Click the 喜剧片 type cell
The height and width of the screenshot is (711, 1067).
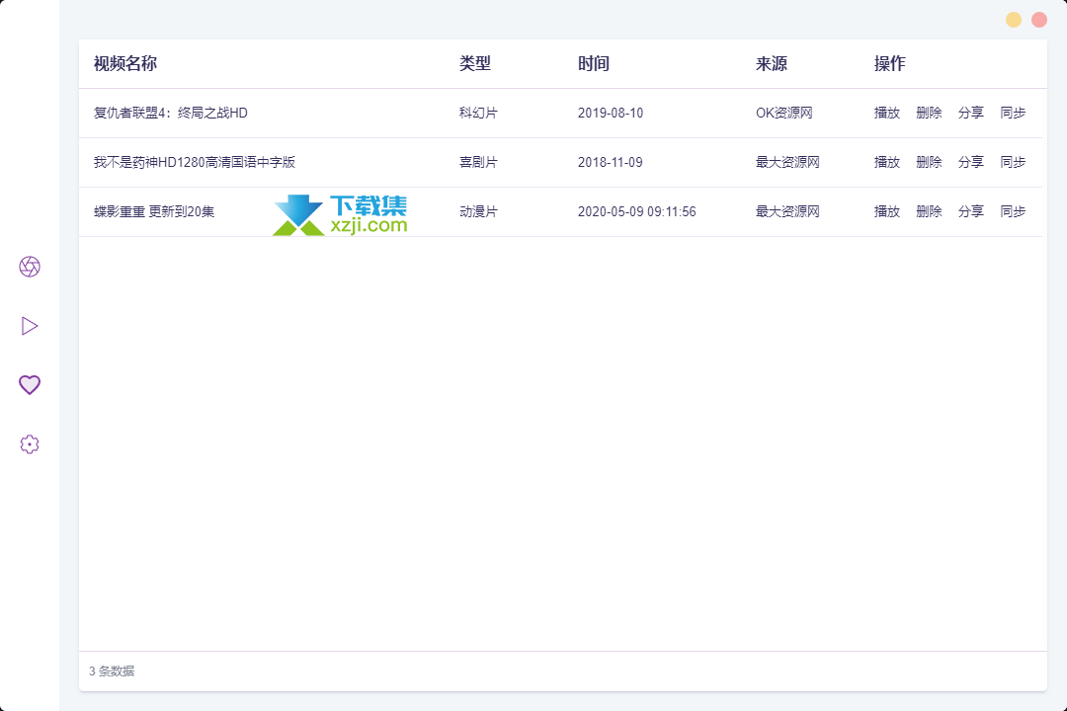coord(478,162)
